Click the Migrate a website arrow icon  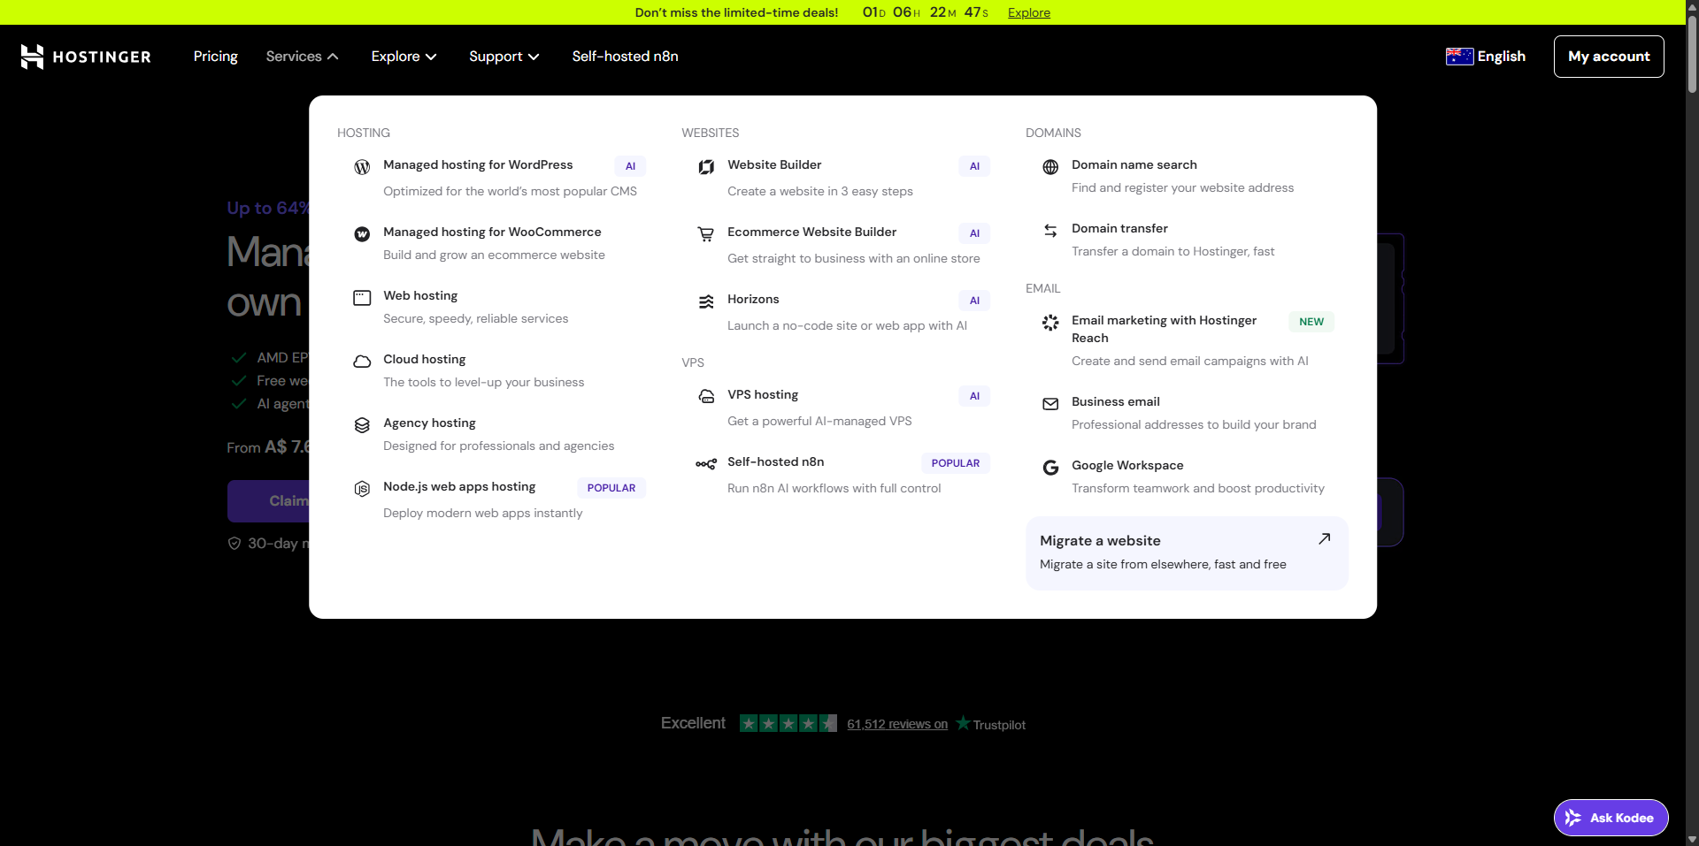click(1325, 538)
